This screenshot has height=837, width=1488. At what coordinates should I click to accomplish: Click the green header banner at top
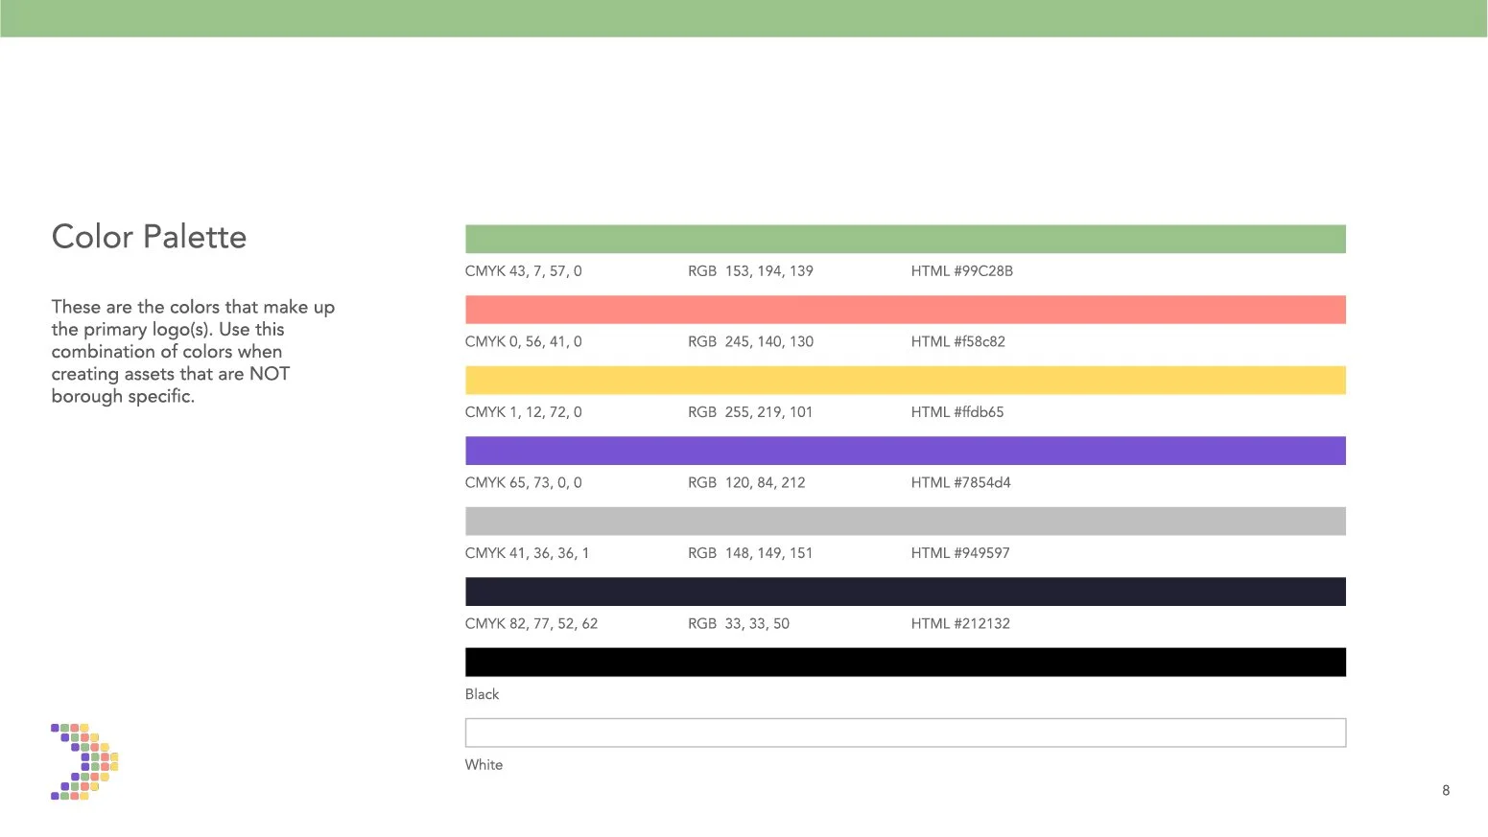coord(744,18)
